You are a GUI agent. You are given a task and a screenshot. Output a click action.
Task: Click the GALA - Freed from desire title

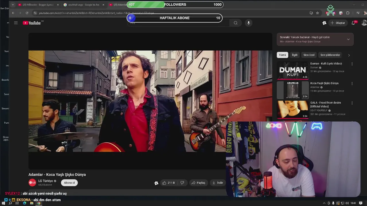click(325, 104)
